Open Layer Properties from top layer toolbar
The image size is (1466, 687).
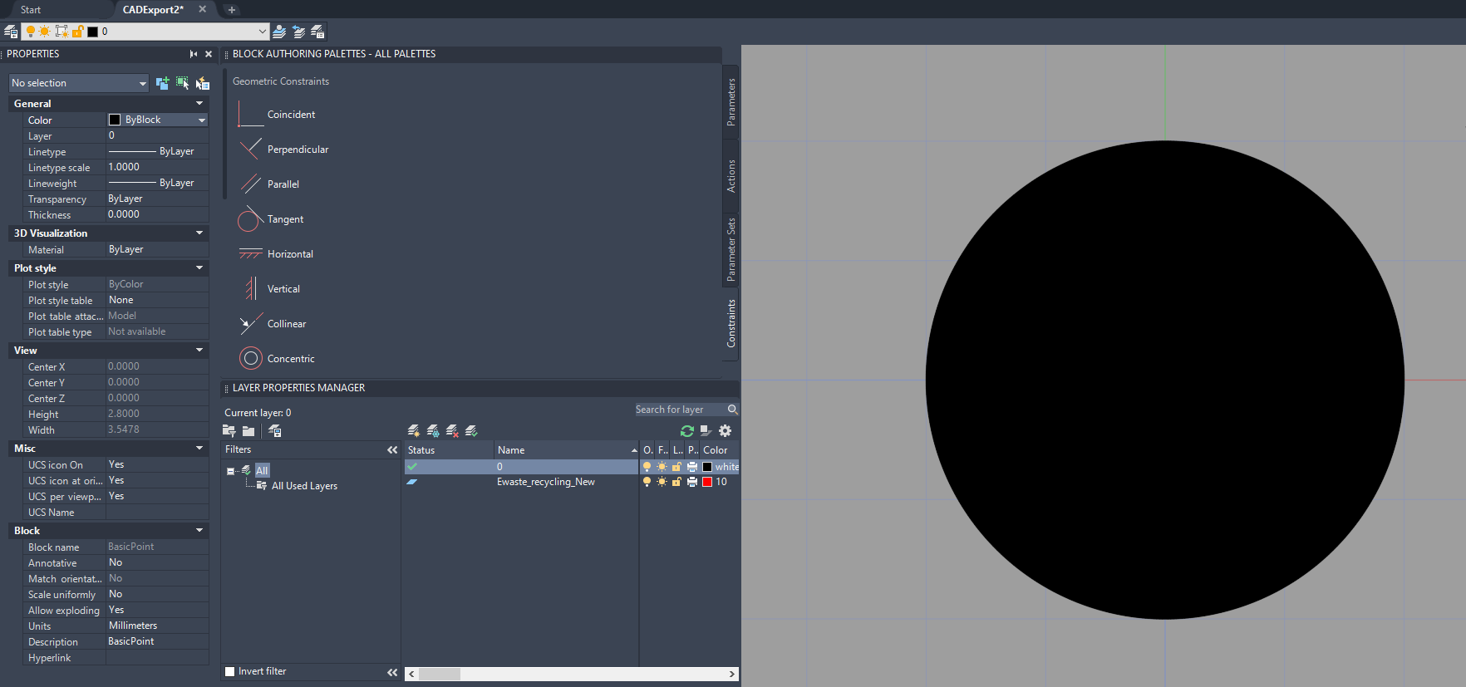[x=11, y=32]
